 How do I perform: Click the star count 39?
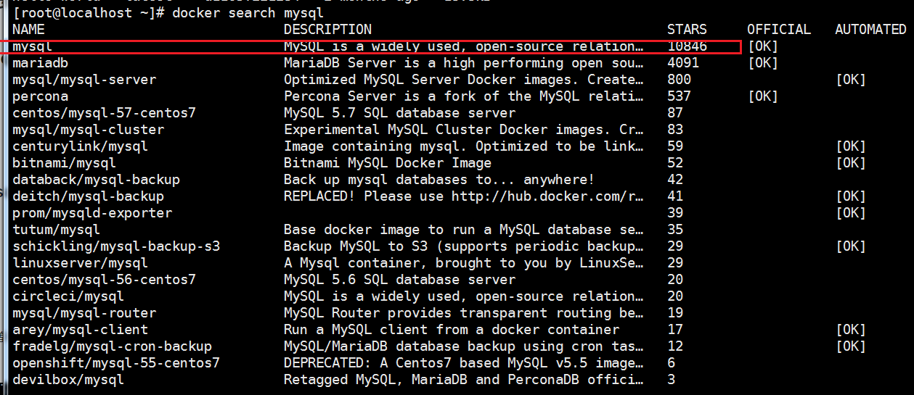(675, 213)
